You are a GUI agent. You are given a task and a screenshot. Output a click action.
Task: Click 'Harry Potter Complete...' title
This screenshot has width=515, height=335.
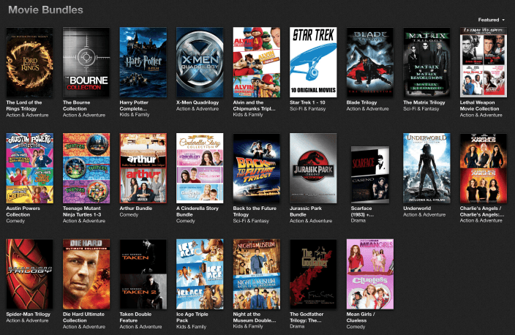pyautogui.click(x=134, y=105)
